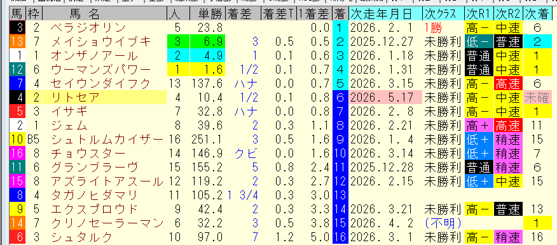Click the 次着 column header

[x=538, y=14]
